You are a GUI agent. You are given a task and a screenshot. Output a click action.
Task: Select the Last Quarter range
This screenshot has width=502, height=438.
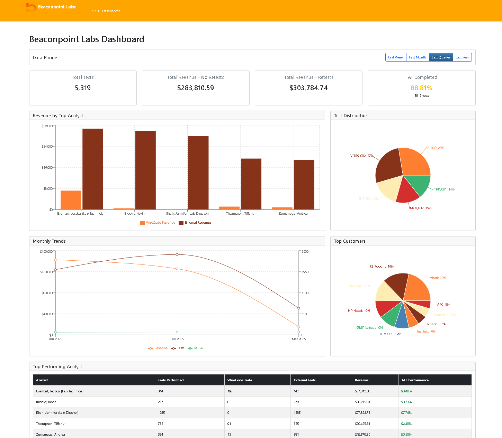click(x=441, y=57)
